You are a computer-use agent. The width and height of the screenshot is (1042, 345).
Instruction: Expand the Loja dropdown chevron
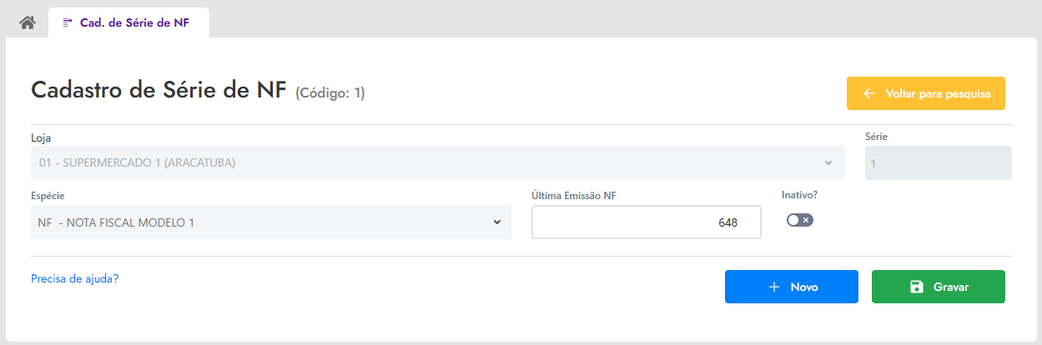point(828,162)
